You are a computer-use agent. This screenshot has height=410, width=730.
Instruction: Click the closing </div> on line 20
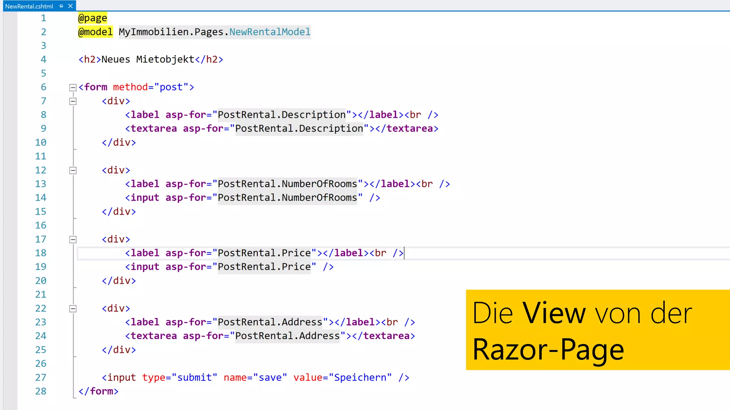(x=119, y=280)
